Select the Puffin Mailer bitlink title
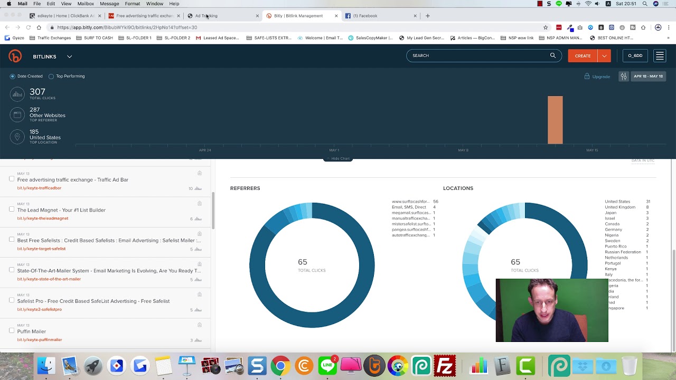This screenshot has height=380, width=676. (32, 331)
